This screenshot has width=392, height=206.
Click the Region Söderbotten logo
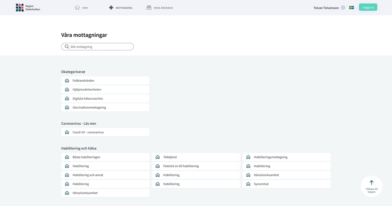point(28,8)
